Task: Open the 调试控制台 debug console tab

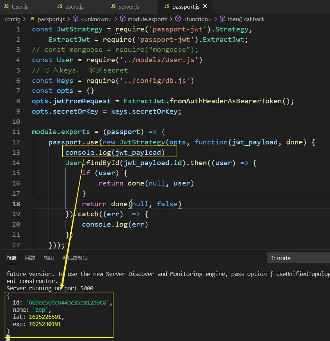Action: coord(75,258)
